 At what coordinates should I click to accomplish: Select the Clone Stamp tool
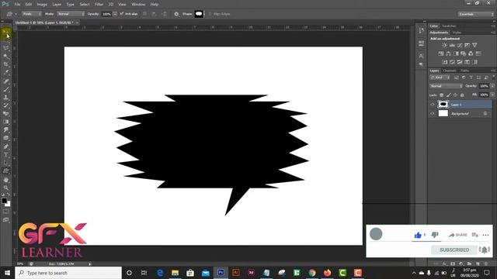[x=6, y=98]
